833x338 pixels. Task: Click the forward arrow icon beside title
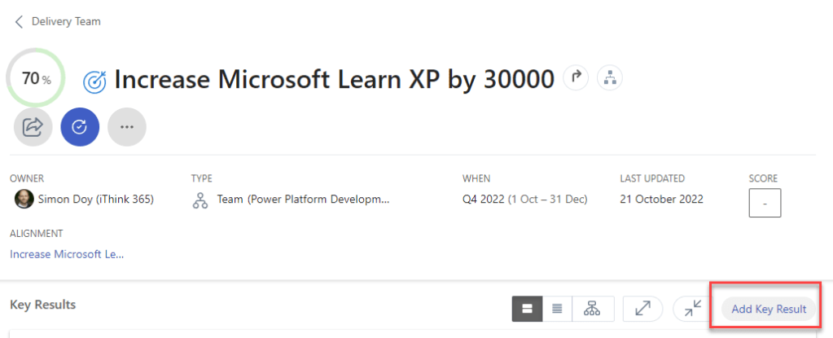pos(577,77)
